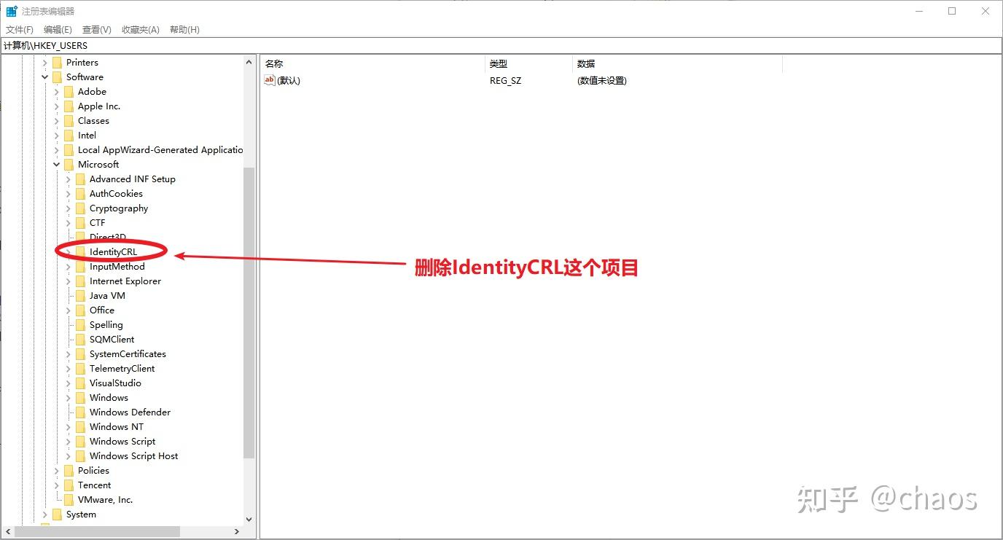The height and width of the screenshot is (540, 1003).
Task: Click the folder icon next to Java VM
Action: (80, 296)
